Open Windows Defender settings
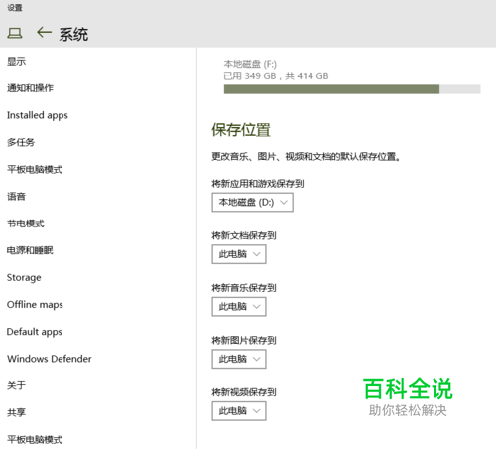Viewport: 496px width, 449px height. [50, 359]
